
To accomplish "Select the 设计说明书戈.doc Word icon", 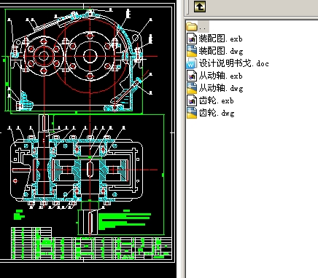I will [x=192, y=63].
